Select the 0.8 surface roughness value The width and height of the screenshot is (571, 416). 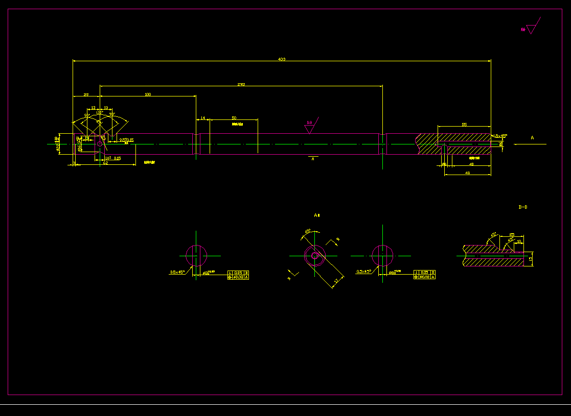310,123
